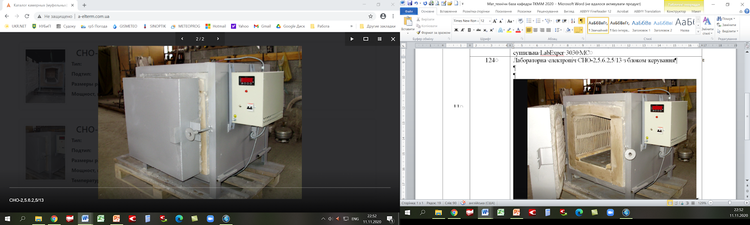Image resolution: width=750 pixels, height=225 pixels.
Task: Go to previous image in Chrome lightbox
Action: [x=182, y=39]
